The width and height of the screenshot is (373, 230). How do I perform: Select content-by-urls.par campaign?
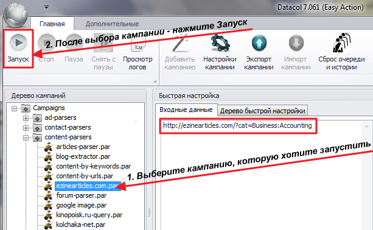(85, 176)
